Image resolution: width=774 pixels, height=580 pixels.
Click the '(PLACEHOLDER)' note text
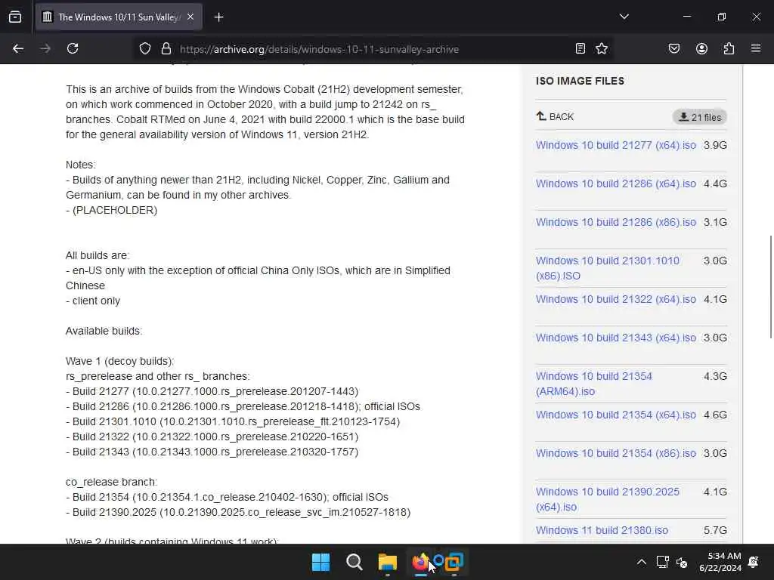pyautogui.click(x=115, y=210)
